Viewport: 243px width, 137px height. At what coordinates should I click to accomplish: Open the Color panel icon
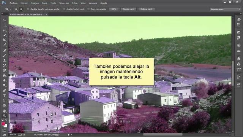239,19
